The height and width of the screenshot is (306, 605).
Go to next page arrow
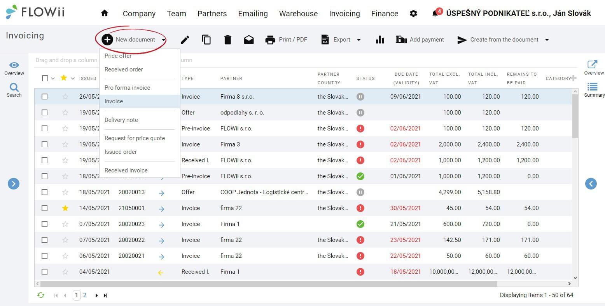pyautogui.click(x=96, y=296)
